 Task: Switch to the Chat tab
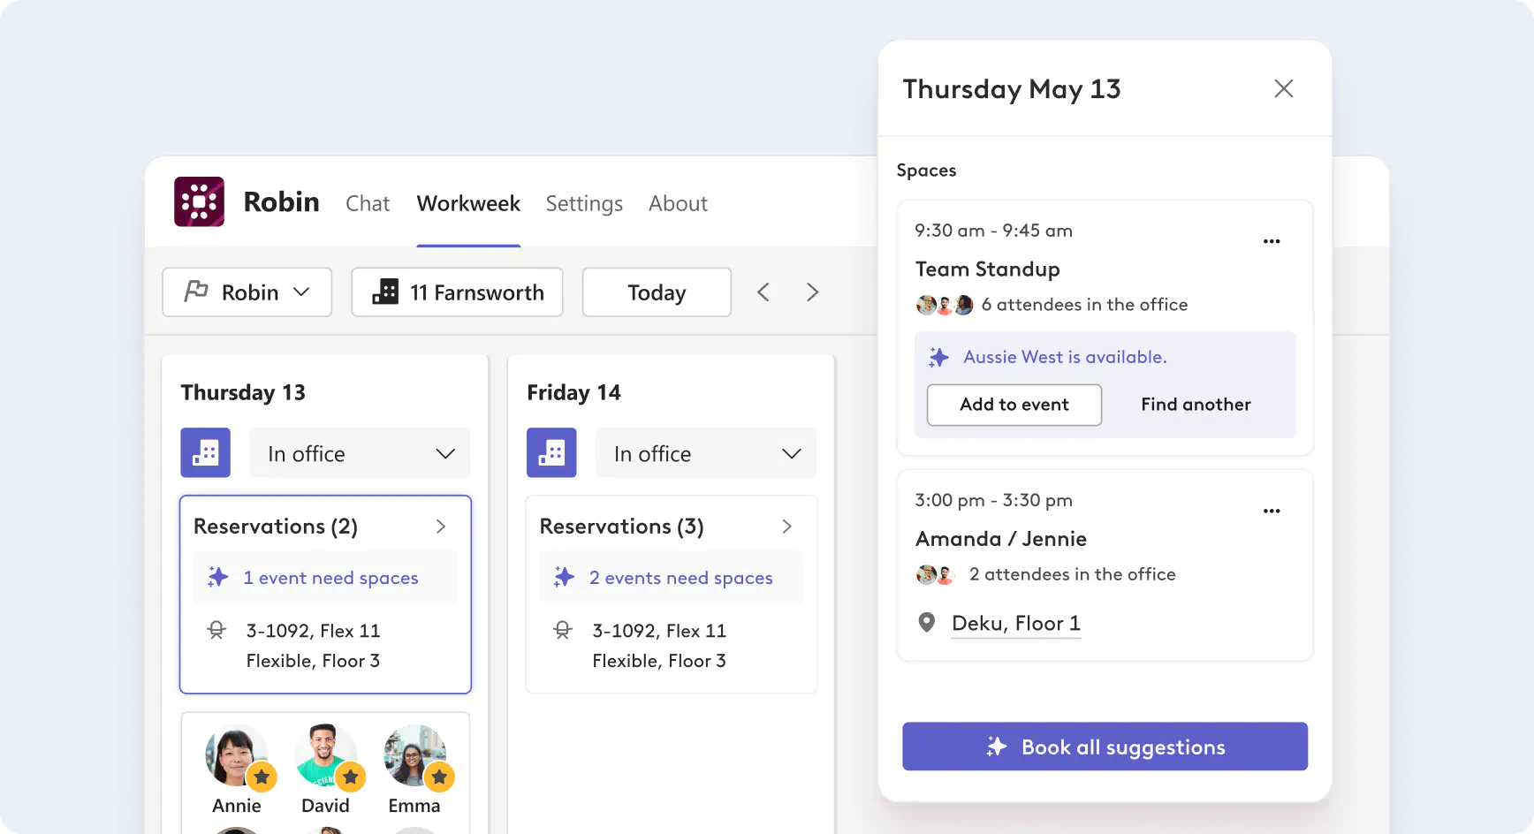[368, 203]
